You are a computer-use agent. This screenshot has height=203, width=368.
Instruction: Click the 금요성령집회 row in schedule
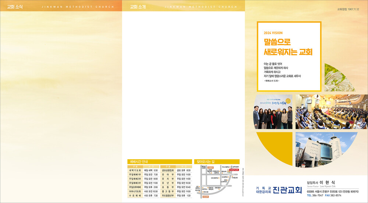coord(176,170)
